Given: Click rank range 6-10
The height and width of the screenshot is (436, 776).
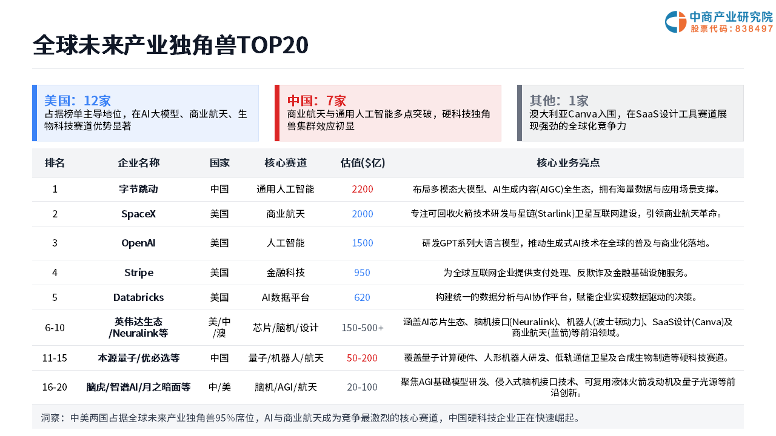Looking at the screenshot, I should 55,328.
